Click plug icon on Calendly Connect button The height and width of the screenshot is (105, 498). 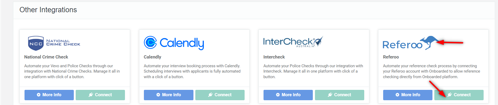click(x=210, y=95)
